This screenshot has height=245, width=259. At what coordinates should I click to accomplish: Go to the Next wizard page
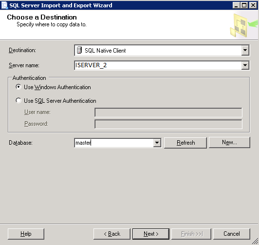(151, 234)
